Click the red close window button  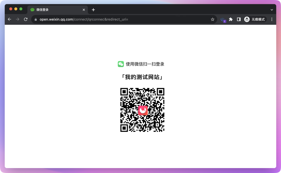[x=11, y=9]
